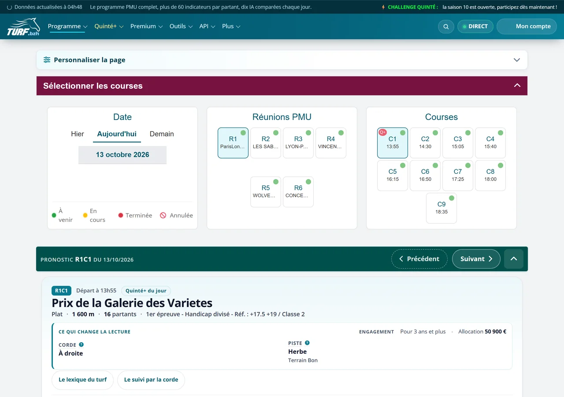Open Le lexique du turf link
The height and width of the screenshot is (397, 564).
pyautogui.click(x=83, y=380)
